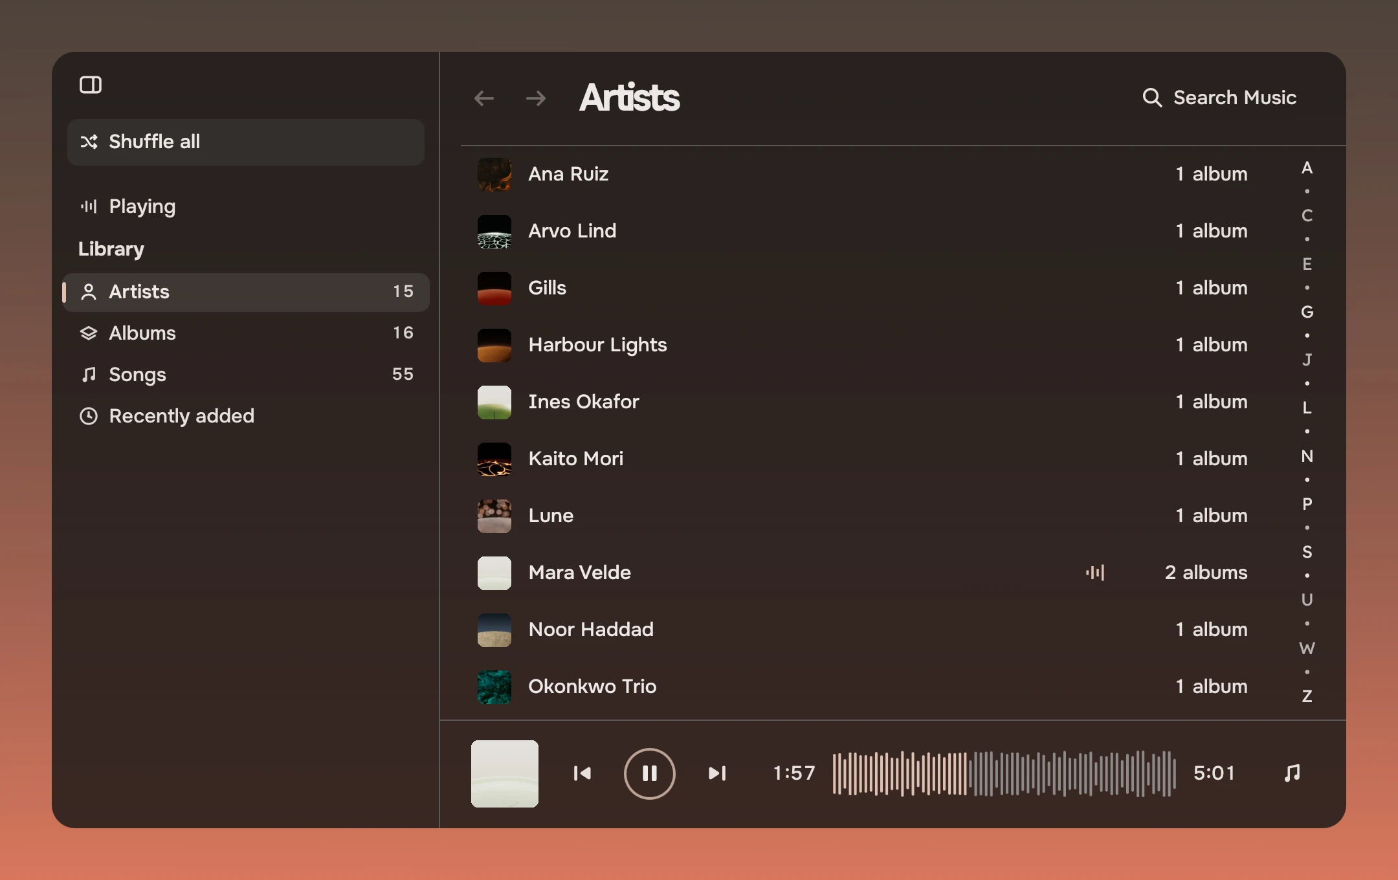Click the 2 albums count for Mara Velde

click(x=1206, y=573)
